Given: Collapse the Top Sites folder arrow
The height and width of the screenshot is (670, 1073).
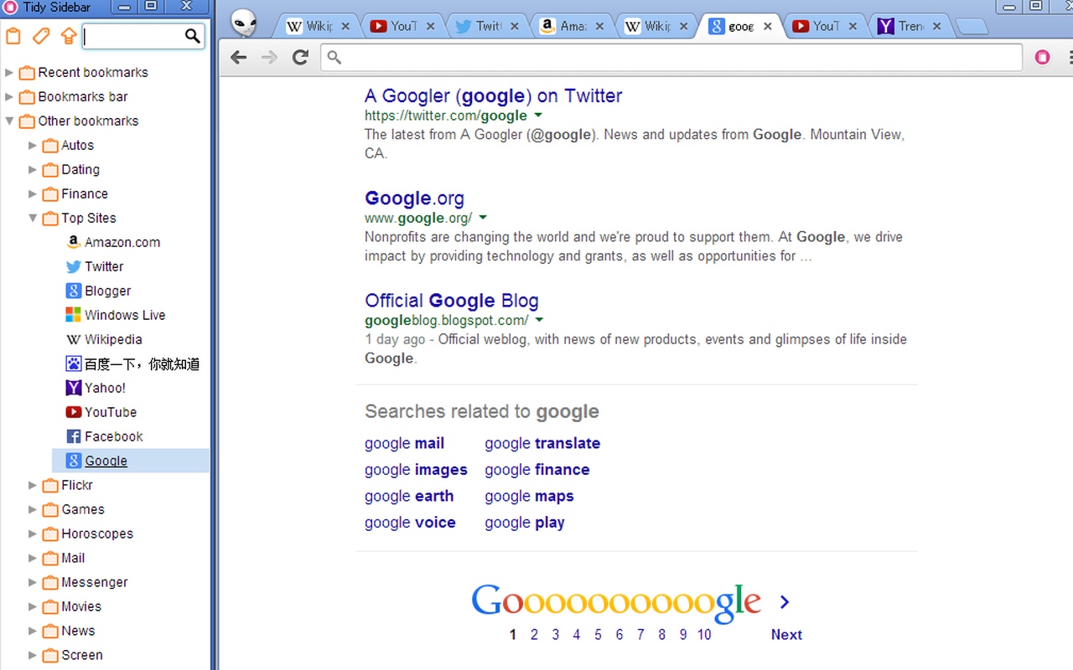Looking at the screenshot, I should [x=33, y=219].
